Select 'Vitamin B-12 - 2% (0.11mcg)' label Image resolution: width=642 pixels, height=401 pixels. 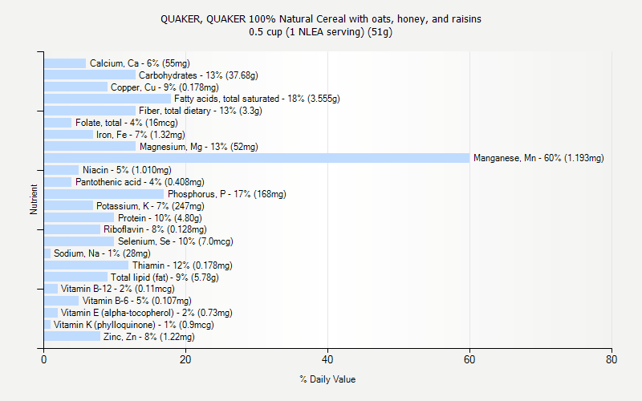(x=117, y=289)
